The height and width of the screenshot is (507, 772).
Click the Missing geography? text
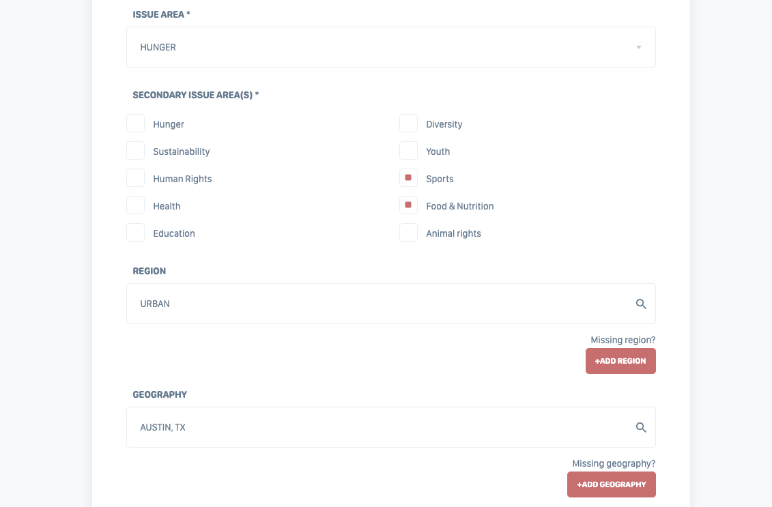614,463
